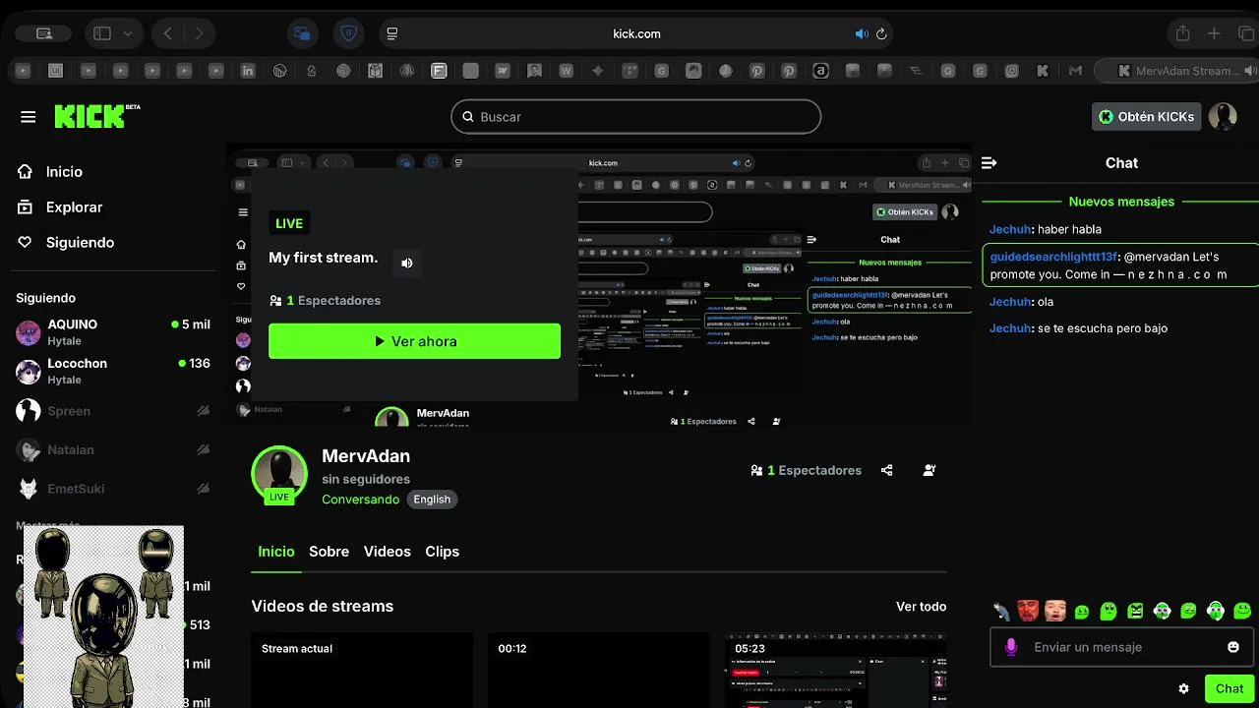The height and width of the screenshot is (708, 1259).
Task: Collapse the chat panel with the arrow icon
Action: (x=989, y=163)
